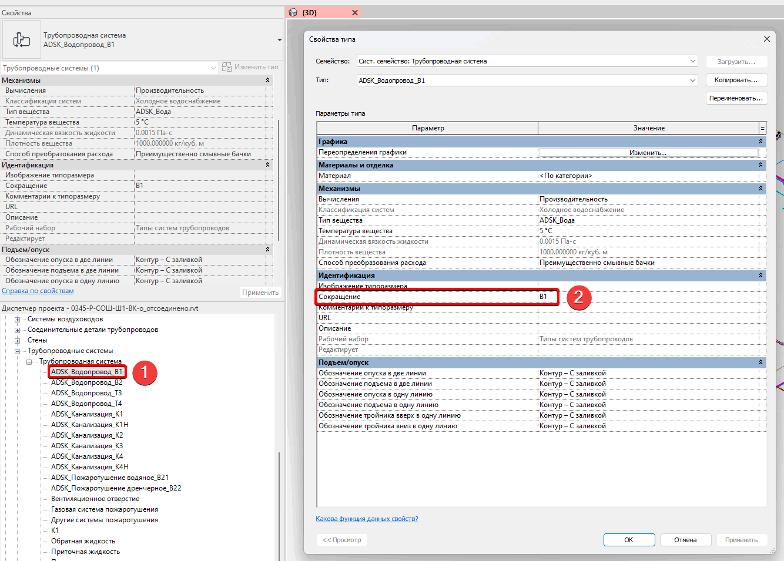Image resolution: width=784 pixels, height=561 pixels.
Task: Confirm the dialog with OK
Action: [x=629, y=540]
